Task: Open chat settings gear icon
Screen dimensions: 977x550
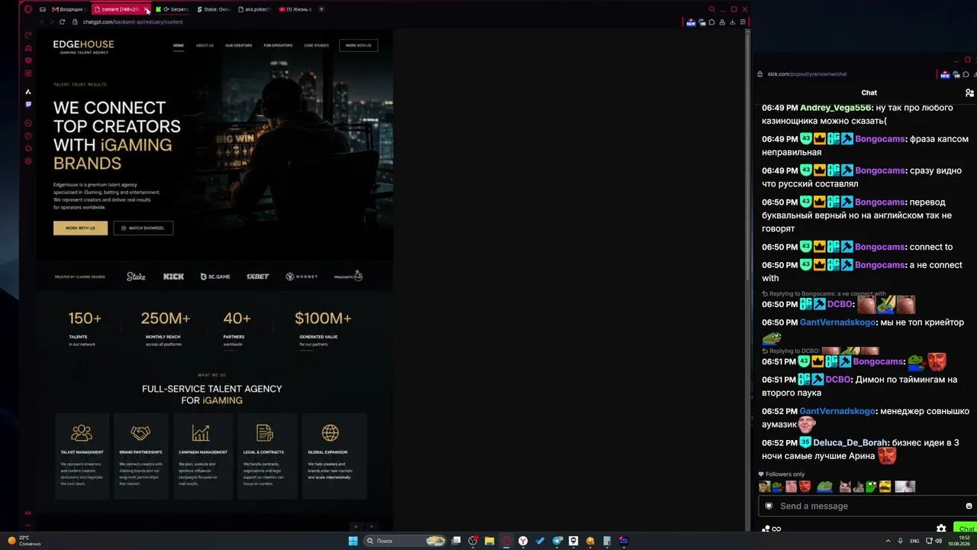Action: 941,529
